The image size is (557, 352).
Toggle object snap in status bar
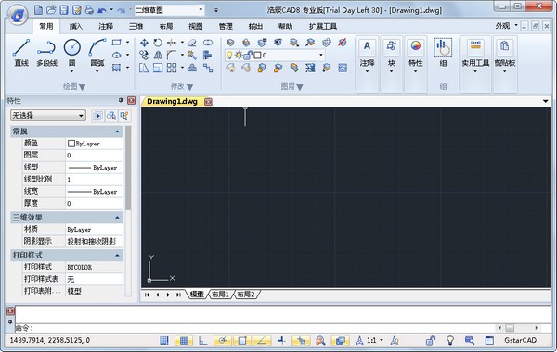pos(242,341)
